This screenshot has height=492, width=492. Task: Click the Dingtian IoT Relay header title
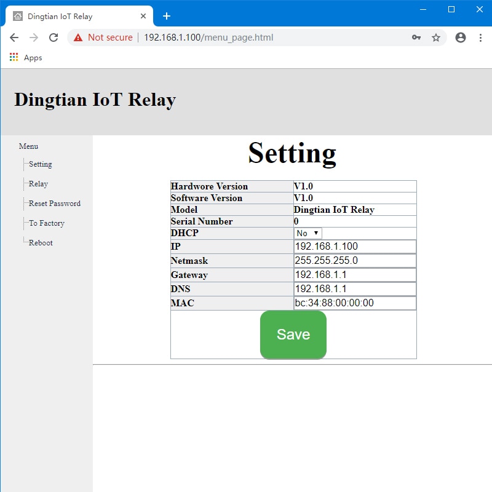click(95, 100)
